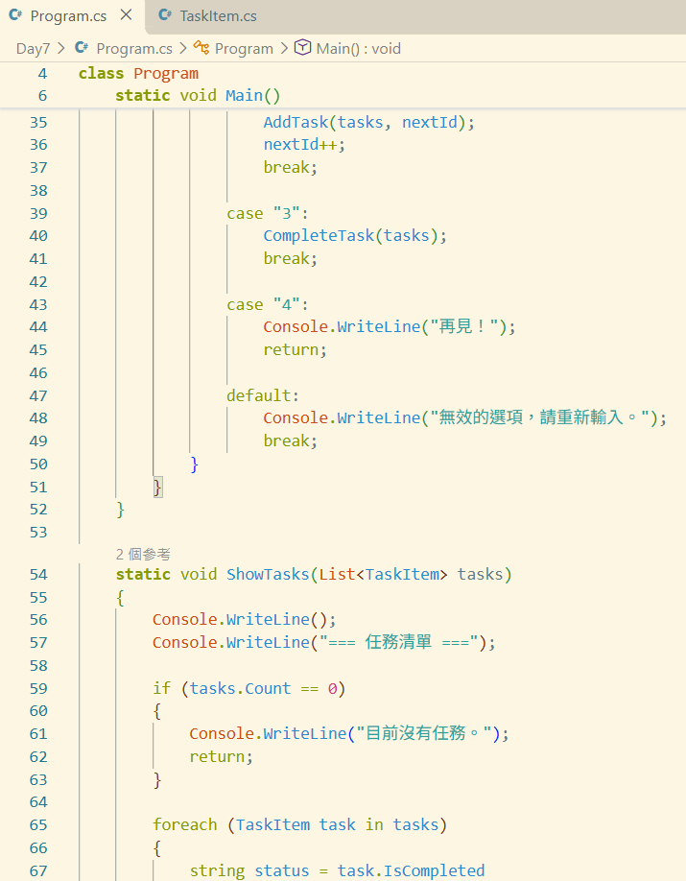Expand breadcrumb chevron after Program.cs

pyautogui.click(x=182, y=48)
